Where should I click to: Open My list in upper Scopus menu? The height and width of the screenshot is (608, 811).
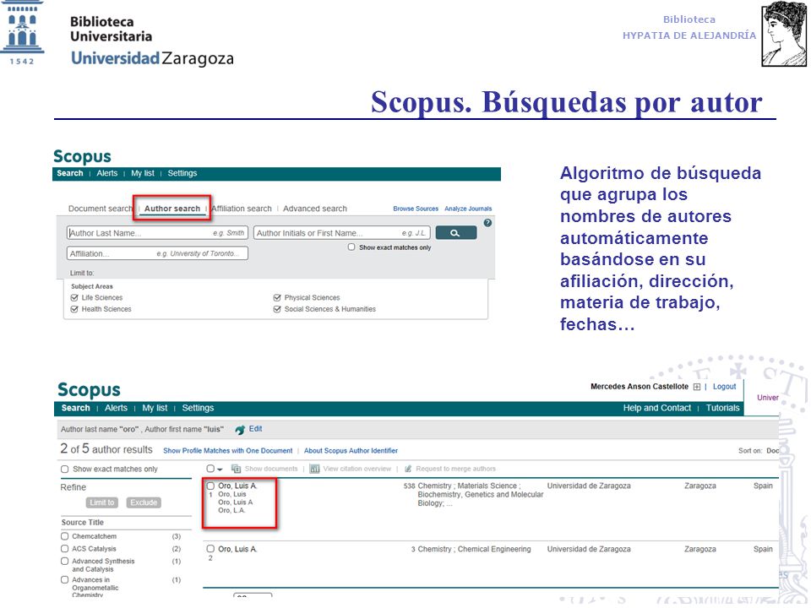(143, 174)
